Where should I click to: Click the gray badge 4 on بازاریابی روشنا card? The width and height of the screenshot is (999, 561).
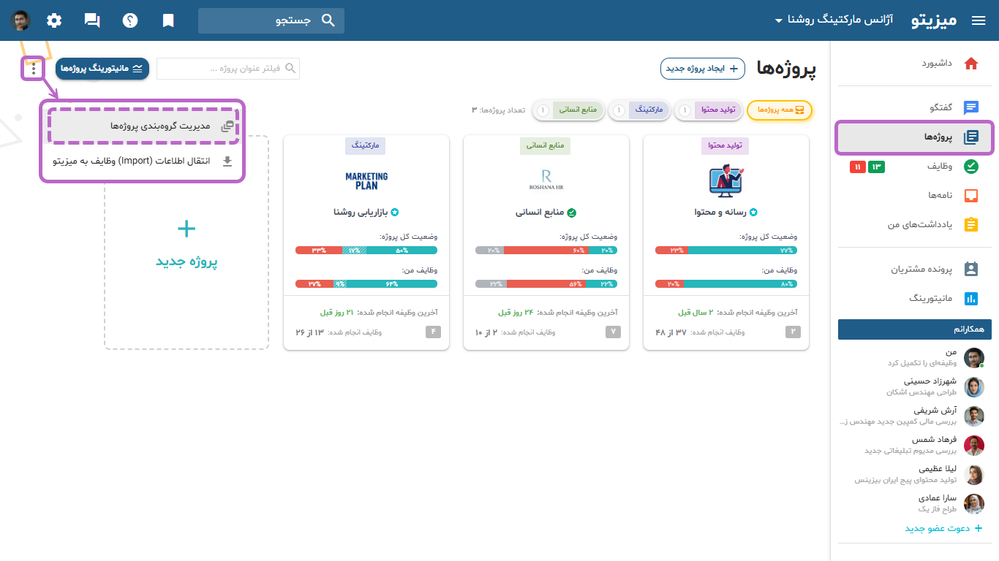coord(433,332)
